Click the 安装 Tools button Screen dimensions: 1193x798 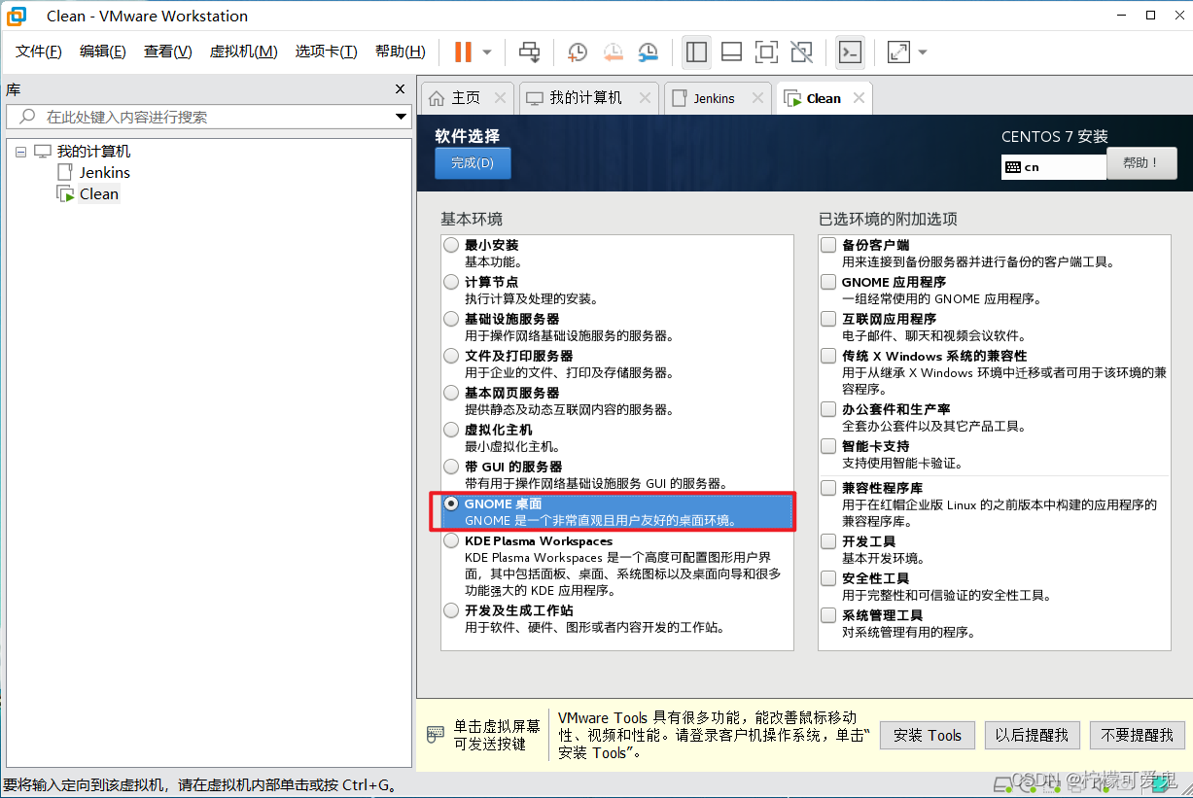click(928, 736)
